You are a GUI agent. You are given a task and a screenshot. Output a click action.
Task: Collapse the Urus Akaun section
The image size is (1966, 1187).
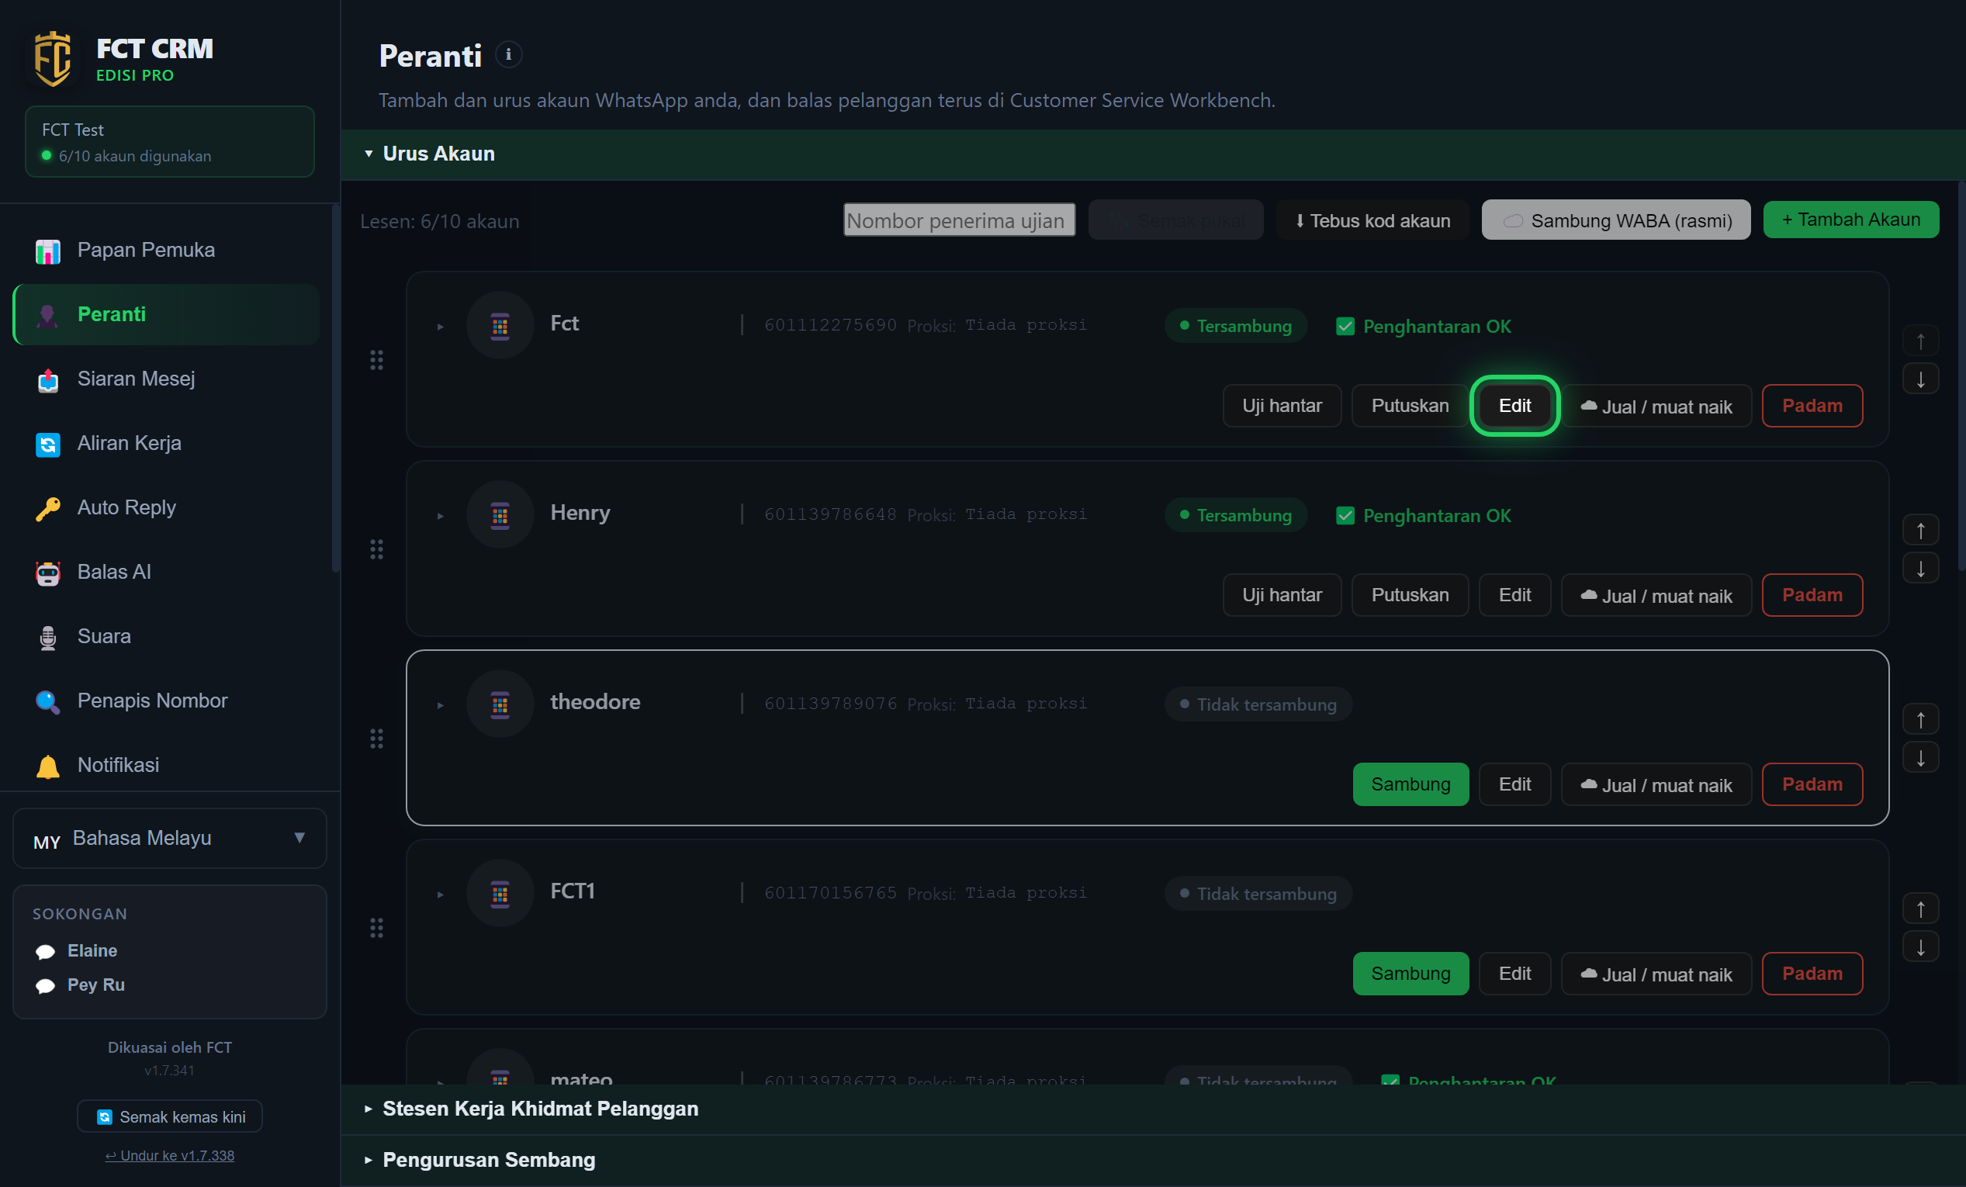(x=438, y=153)
